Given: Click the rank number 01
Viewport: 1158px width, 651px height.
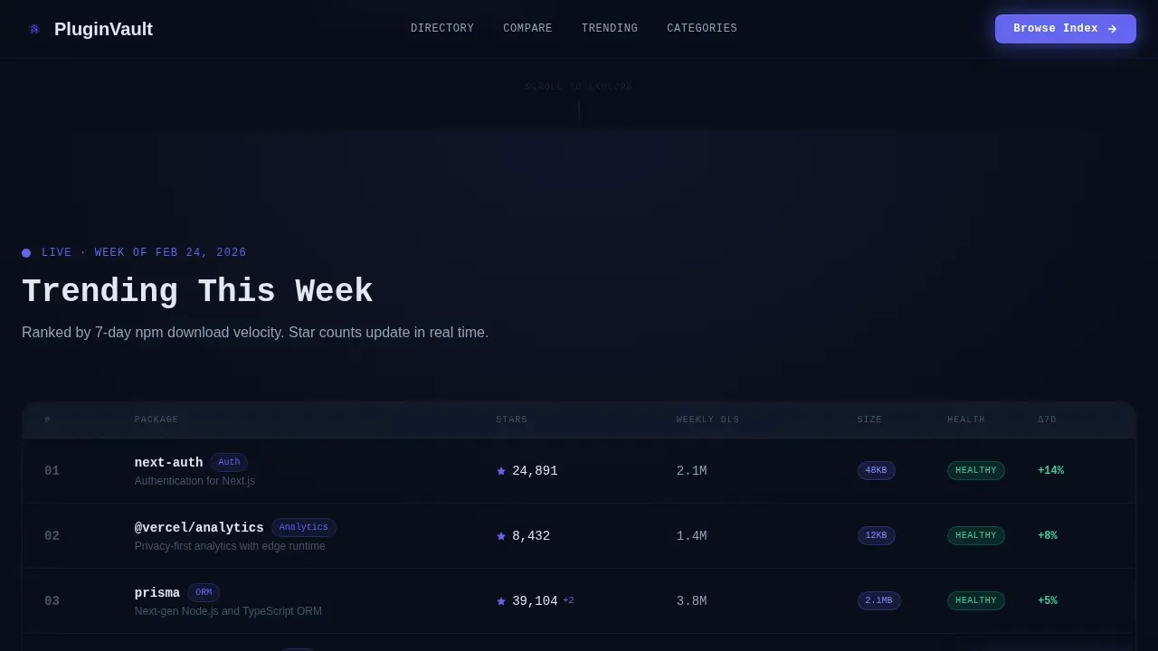Looking at the screenshot, I should 52,471.
